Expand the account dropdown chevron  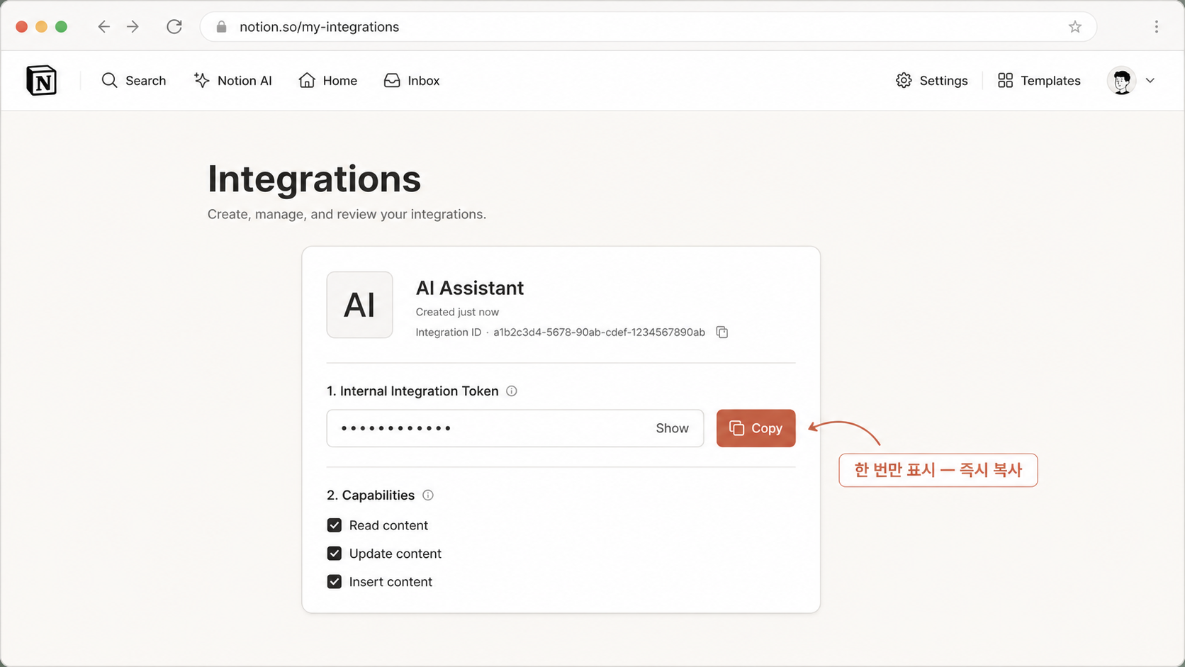click(x=1150, y=81)
